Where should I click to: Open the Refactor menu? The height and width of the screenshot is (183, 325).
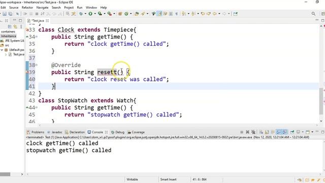tap(27, 8)
